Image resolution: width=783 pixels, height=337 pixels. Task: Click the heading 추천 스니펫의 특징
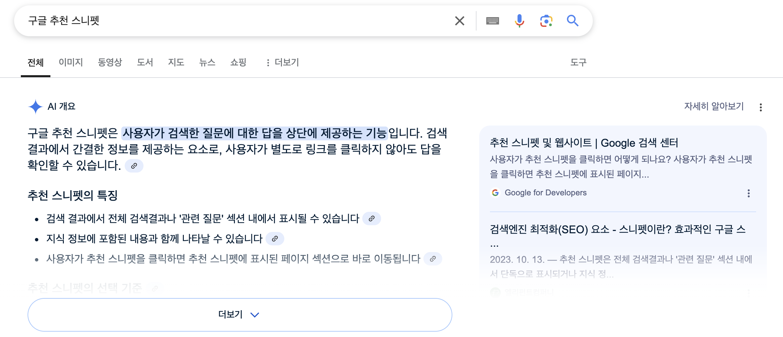click(73, 195)
